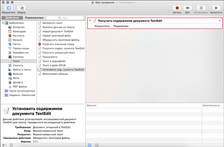Screen dimensions: 224x147
Task: Toggle the Медиатека library panel button
Action: pyautogui.click(x=9, y=8)
